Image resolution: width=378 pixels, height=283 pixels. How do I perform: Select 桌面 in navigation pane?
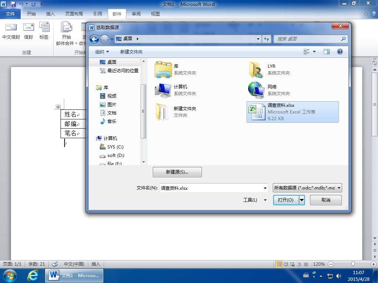click(x=115, y=62)
